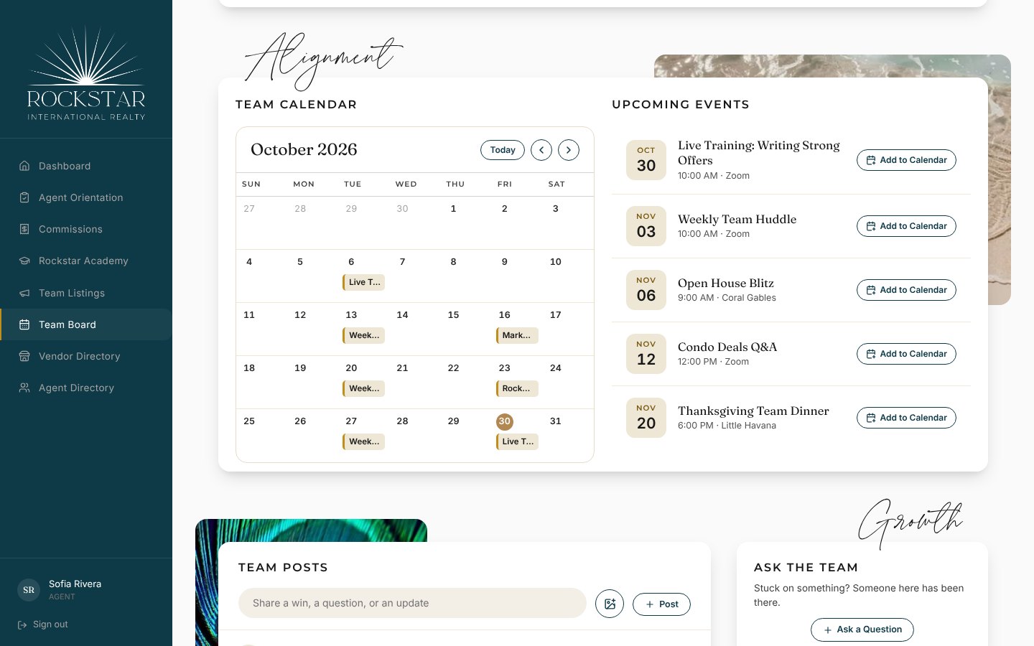This screenshot has height=646, width=1034.
Task: Add Thanksgiving Team Dinner to calendar
Action: (906, 418)
